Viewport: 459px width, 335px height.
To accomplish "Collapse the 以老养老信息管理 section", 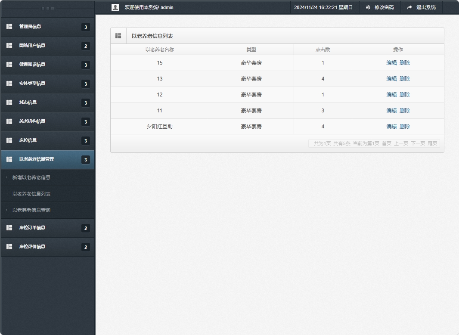I will [36, 159].
